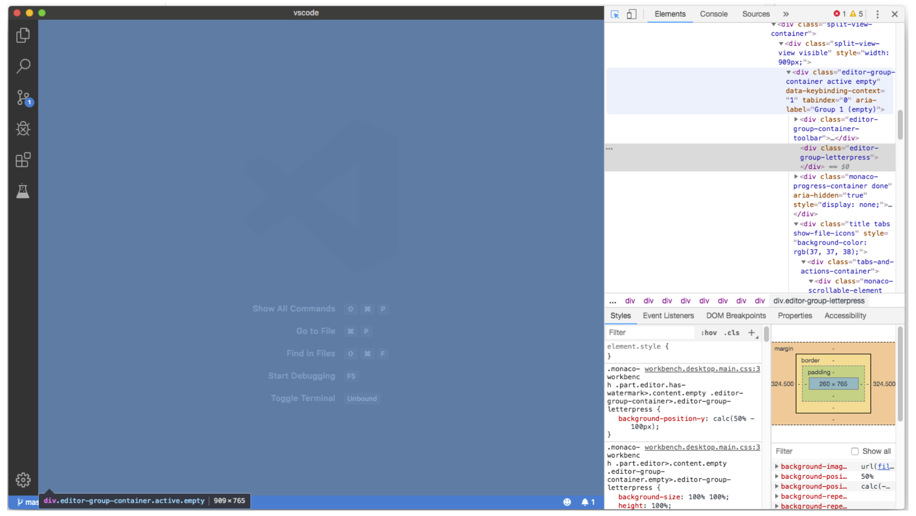Open the Event Listeners tab

click(x=668, y=316)
